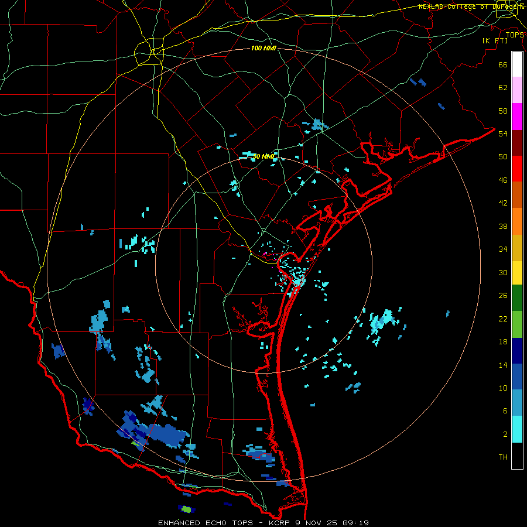Screen dimensions: 527x527
Task: Click the '54' legend value
Action: [503, 134]
